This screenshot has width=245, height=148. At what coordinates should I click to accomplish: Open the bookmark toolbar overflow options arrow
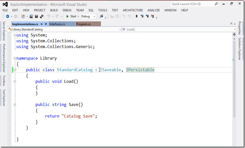[x=157, y=17]
